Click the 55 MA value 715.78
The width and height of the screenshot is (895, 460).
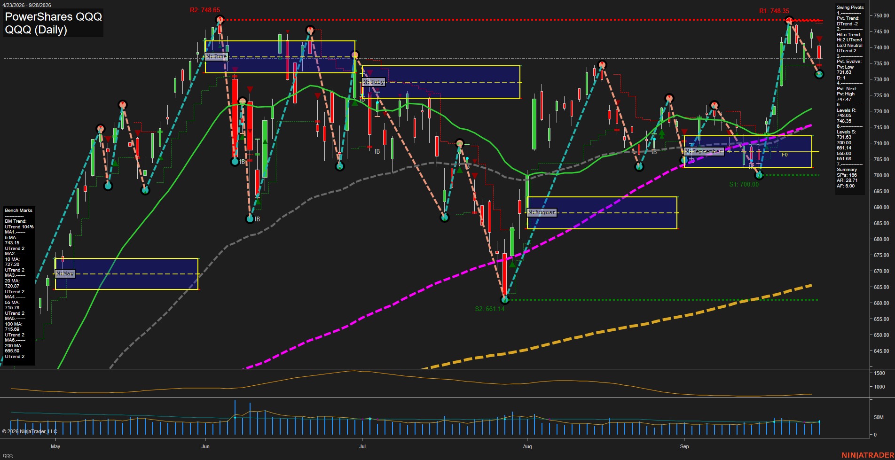pos(12,308)
